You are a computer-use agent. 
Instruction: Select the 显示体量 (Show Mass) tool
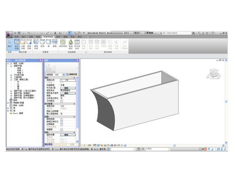tap(17, 44)
